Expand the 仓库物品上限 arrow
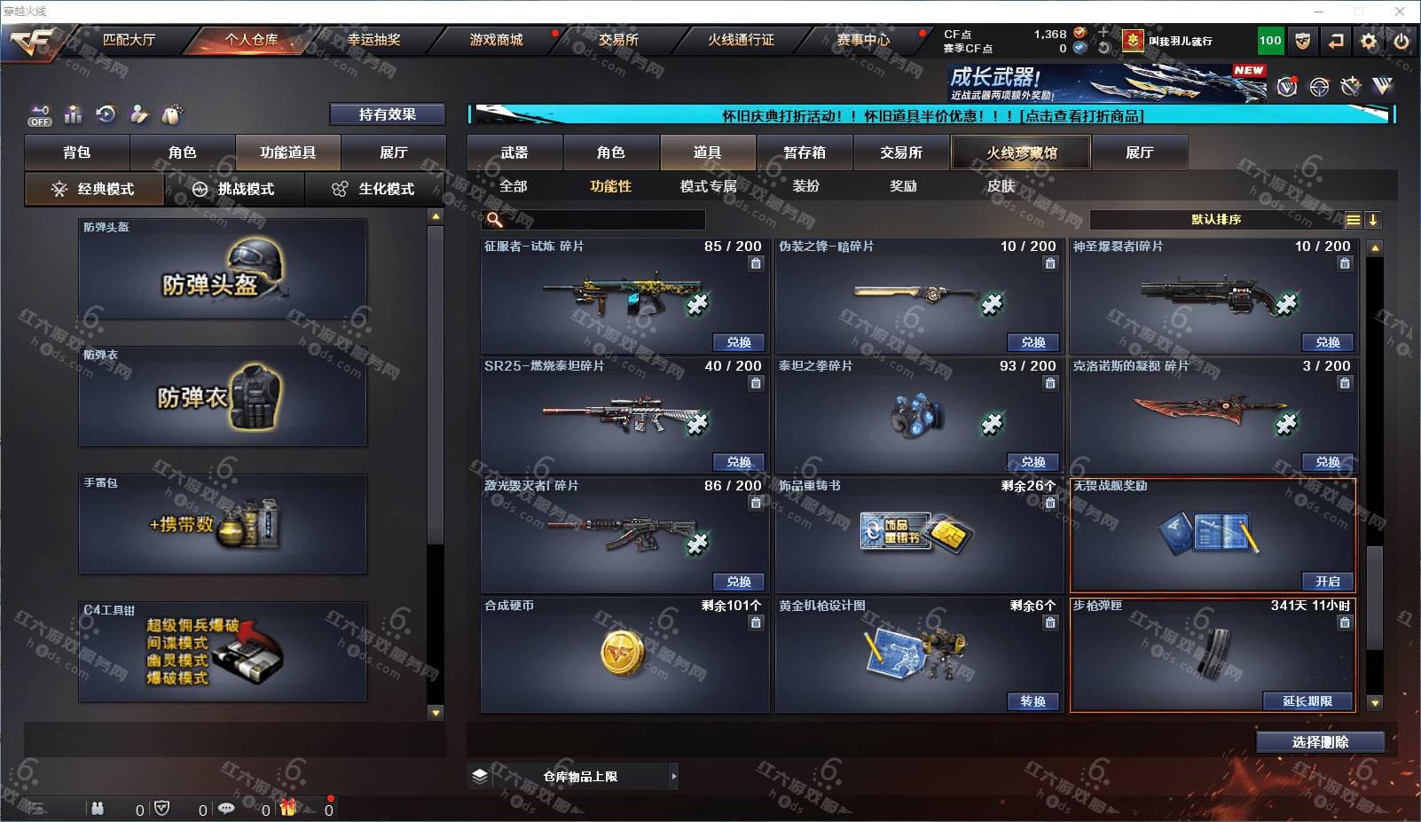 click(x=674, y=776)
